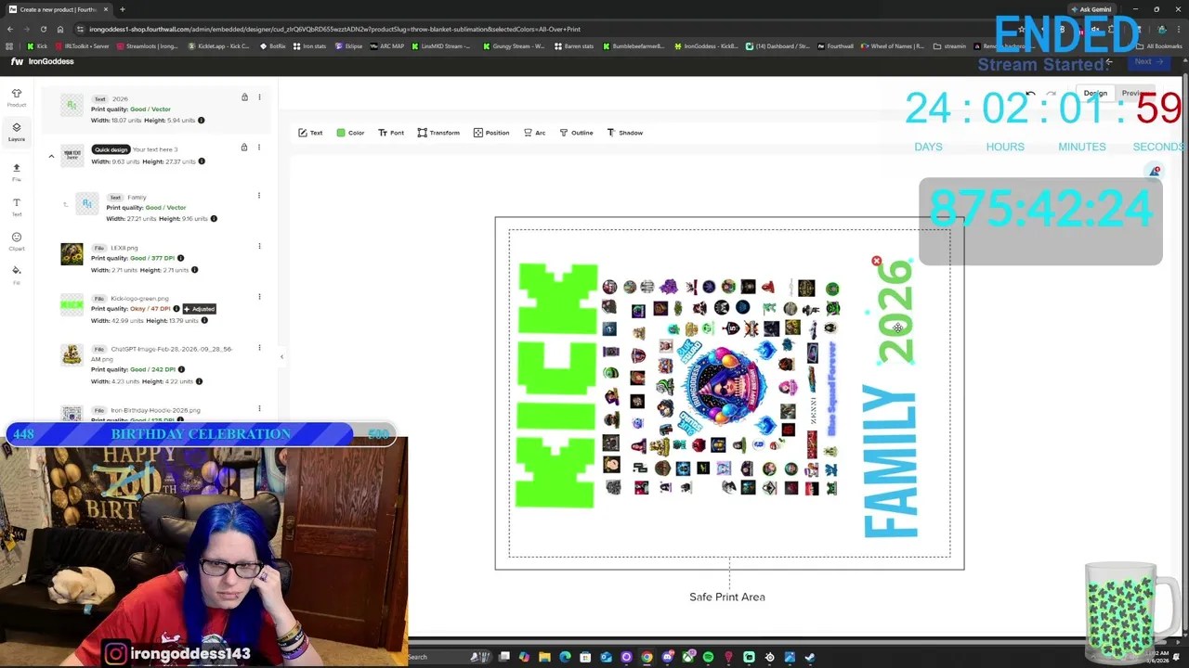Click Ask Gemini in the browser
This screenshot has width=1189, height=668.
(x=1091, y=9)
